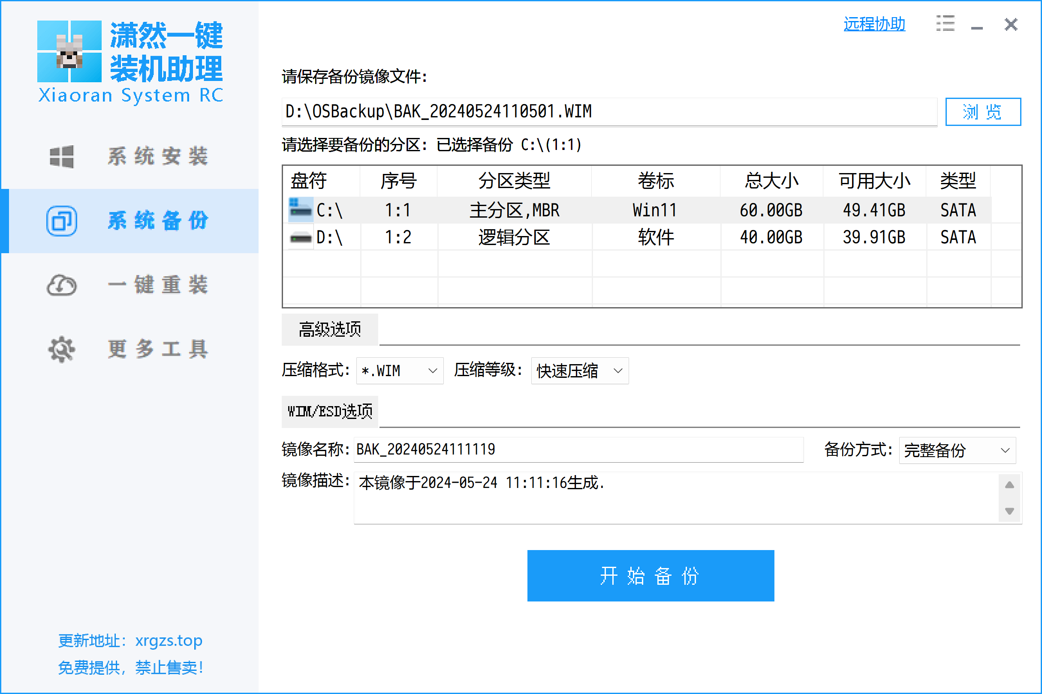This screenshot has height=694, width=1042.
Task: Click the 浏览 browse button
Action: pyautogui.click(x=983, y=112)
